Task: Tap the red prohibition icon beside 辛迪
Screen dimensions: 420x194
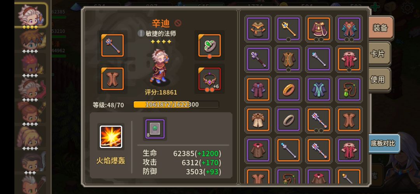Action: coord(178,23)
